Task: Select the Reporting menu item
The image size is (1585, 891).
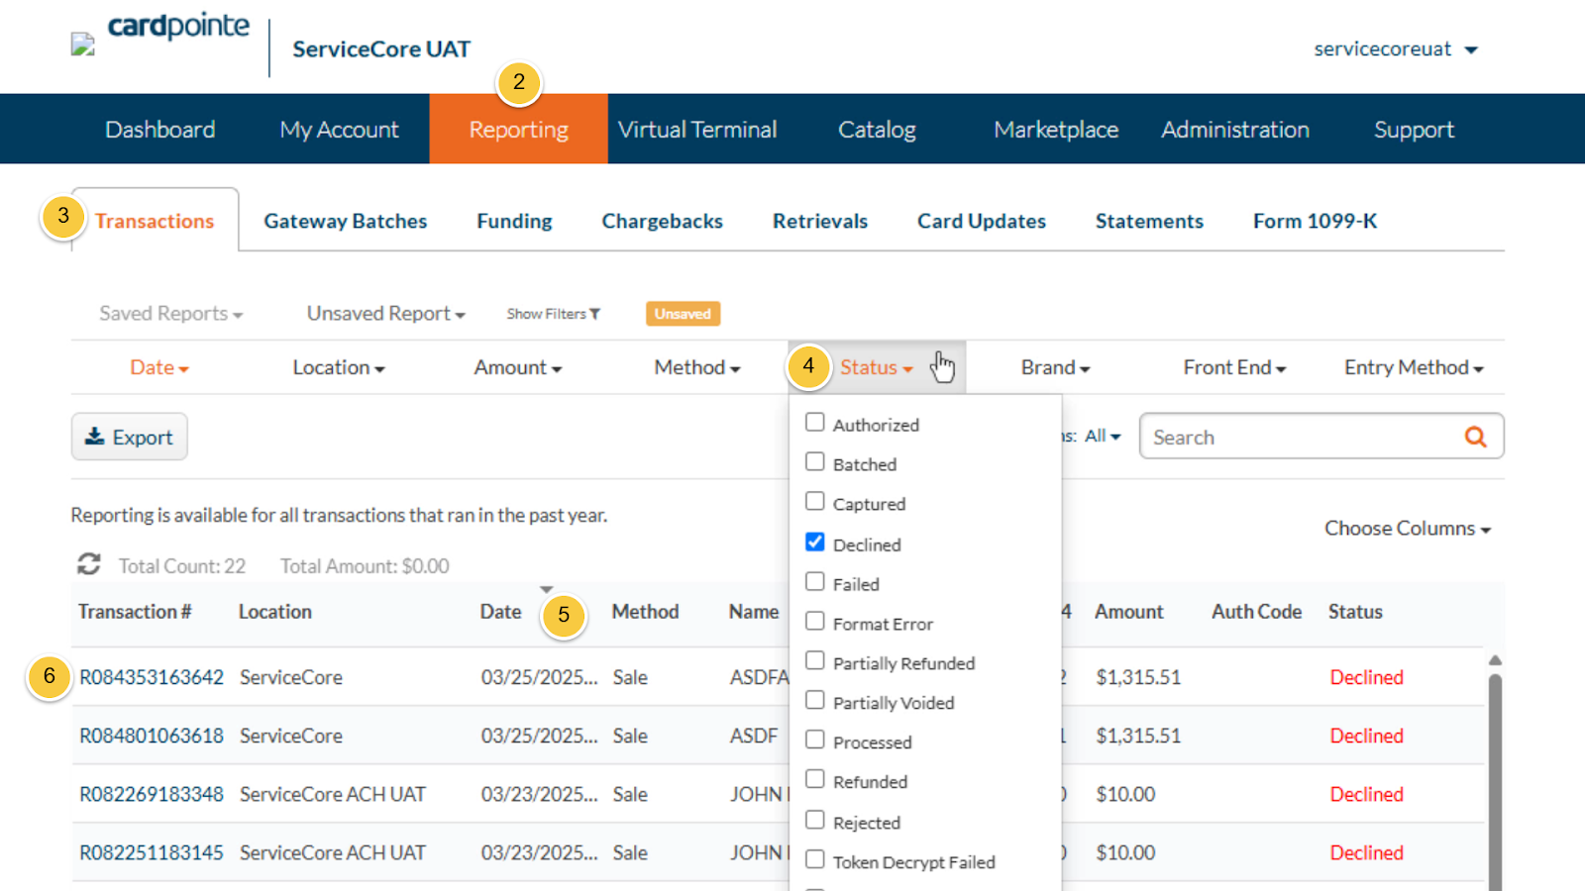Action: (x=518, y=130)
